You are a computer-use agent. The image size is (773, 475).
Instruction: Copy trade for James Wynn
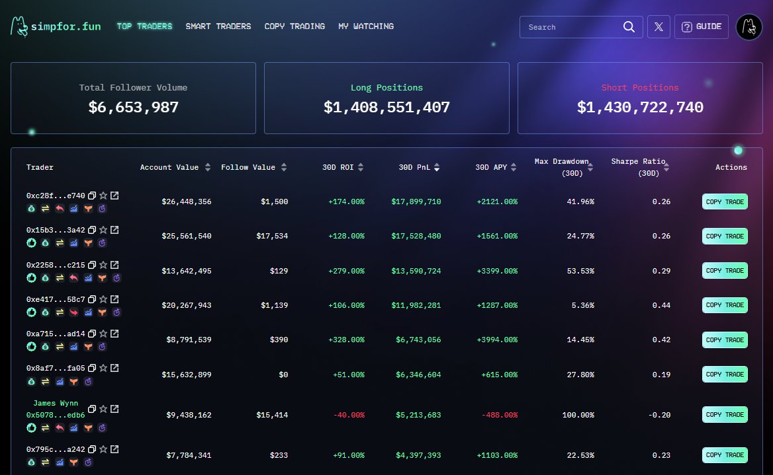click(x=725, y=415)
